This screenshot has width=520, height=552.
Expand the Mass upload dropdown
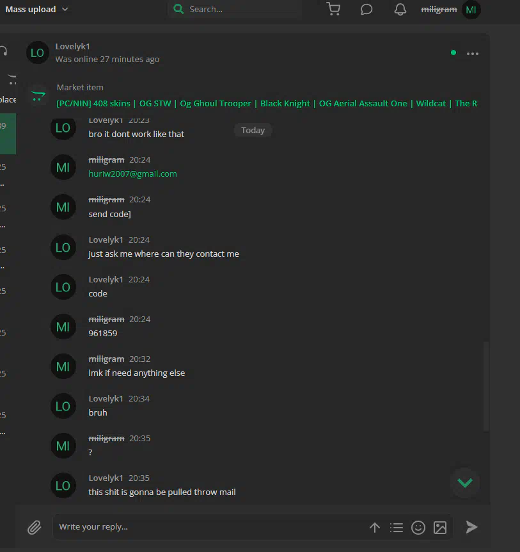tap(36, 9)
